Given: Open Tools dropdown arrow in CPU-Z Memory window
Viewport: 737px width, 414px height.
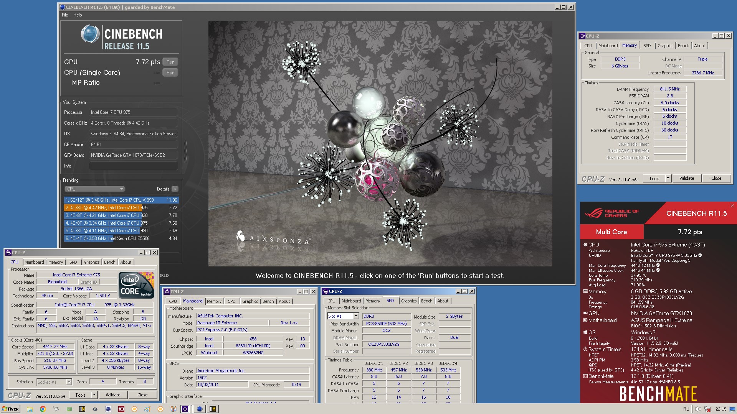Looking at the screenshot, I should coord(668,178).
